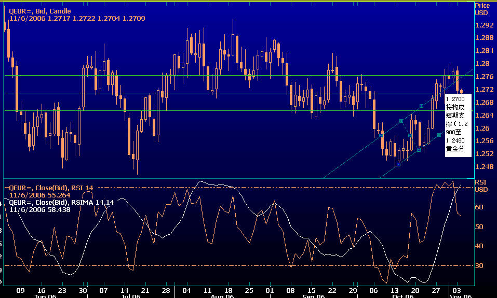497x298 pixels.
Task: Click the RSIMA reading "11/6/2006 58.438"
Action: click(39, 210)
